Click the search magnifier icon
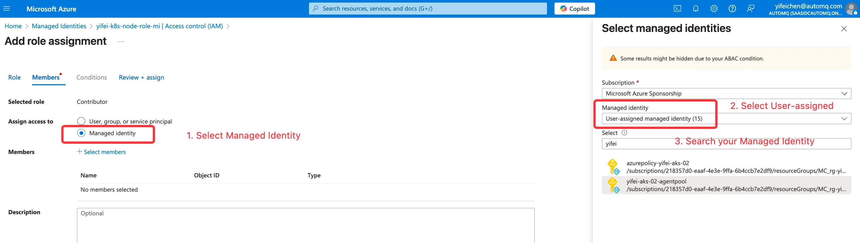The height and width of the screenshot is (243, 860). coord(316,8)
